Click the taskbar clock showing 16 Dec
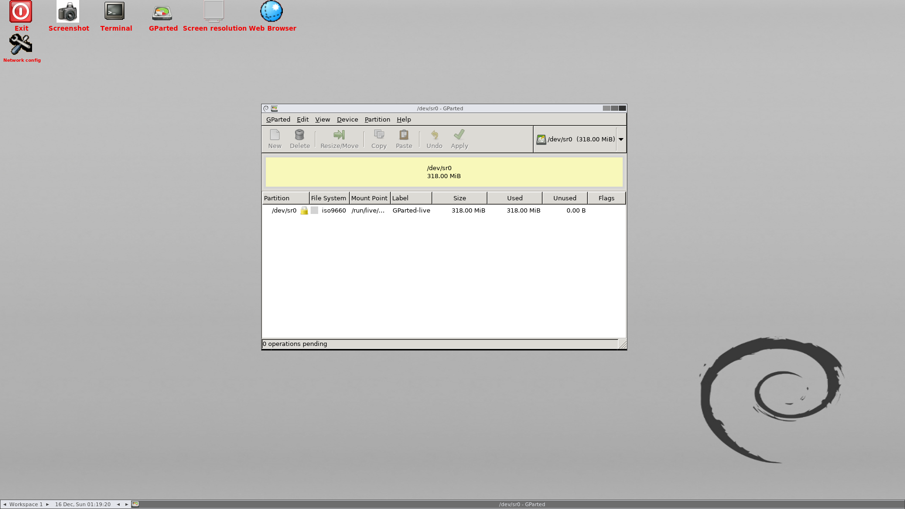The image size is (905, 509). click(x=83, y=504)
